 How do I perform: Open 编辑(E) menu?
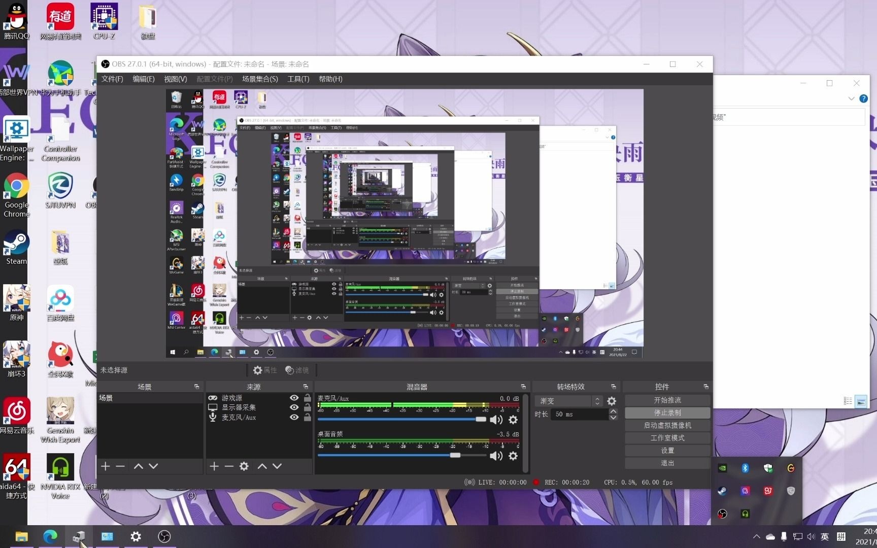pos(144,79)
